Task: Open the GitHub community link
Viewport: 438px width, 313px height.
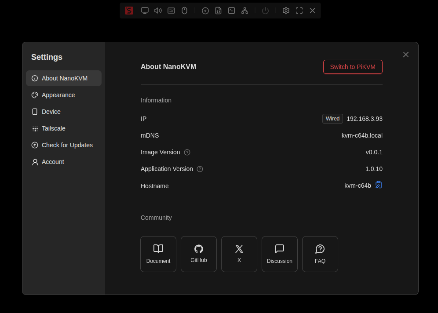Action: (199, 254)
